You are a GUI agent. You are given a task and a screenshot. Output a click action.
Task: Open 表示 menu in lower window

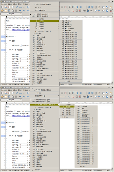pyautogui.click(x=20, y=90)
